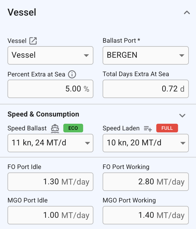Open Speed Ballast 11 kn dropdown
The height and width of the screenshot is (229, 196).
50,143
